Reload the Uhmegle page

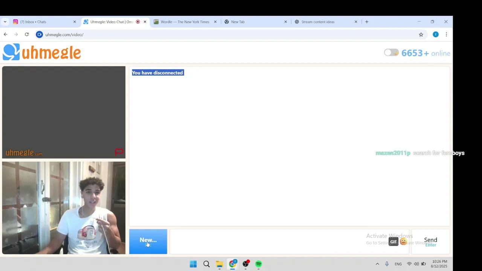click(27, 35)
